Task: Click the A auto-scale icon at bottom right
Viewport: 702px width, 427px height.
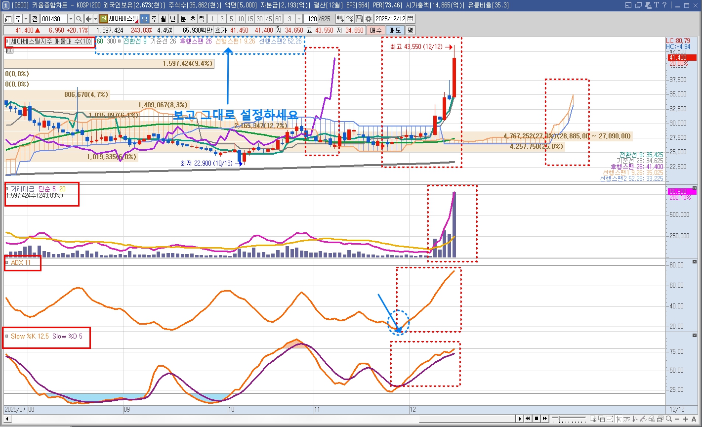Action: [x=694, y=419]
